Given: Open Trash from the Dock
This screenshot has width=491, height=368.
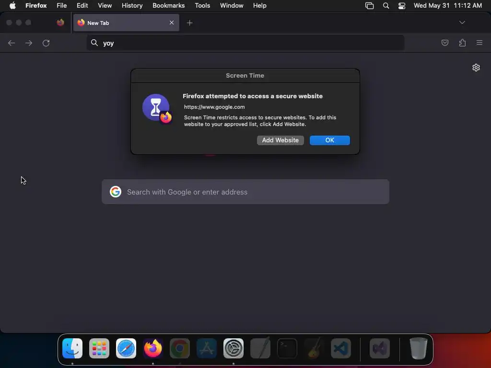Looking at the screenshot, I should pyautogui.click(x=418, y=348).
